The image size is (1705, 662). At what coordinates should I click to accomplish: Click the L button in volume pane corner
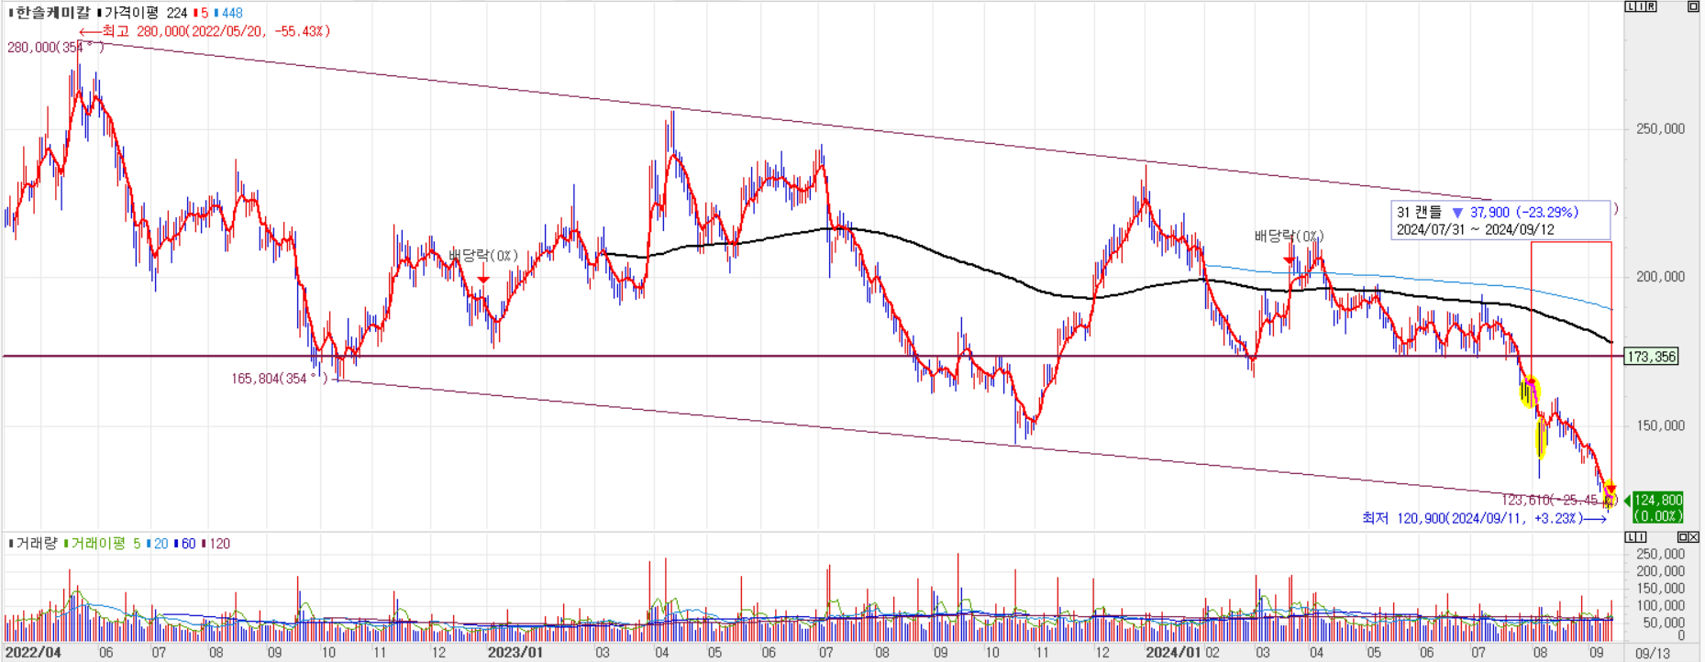pyautogui.click(x=1631, y=537)
